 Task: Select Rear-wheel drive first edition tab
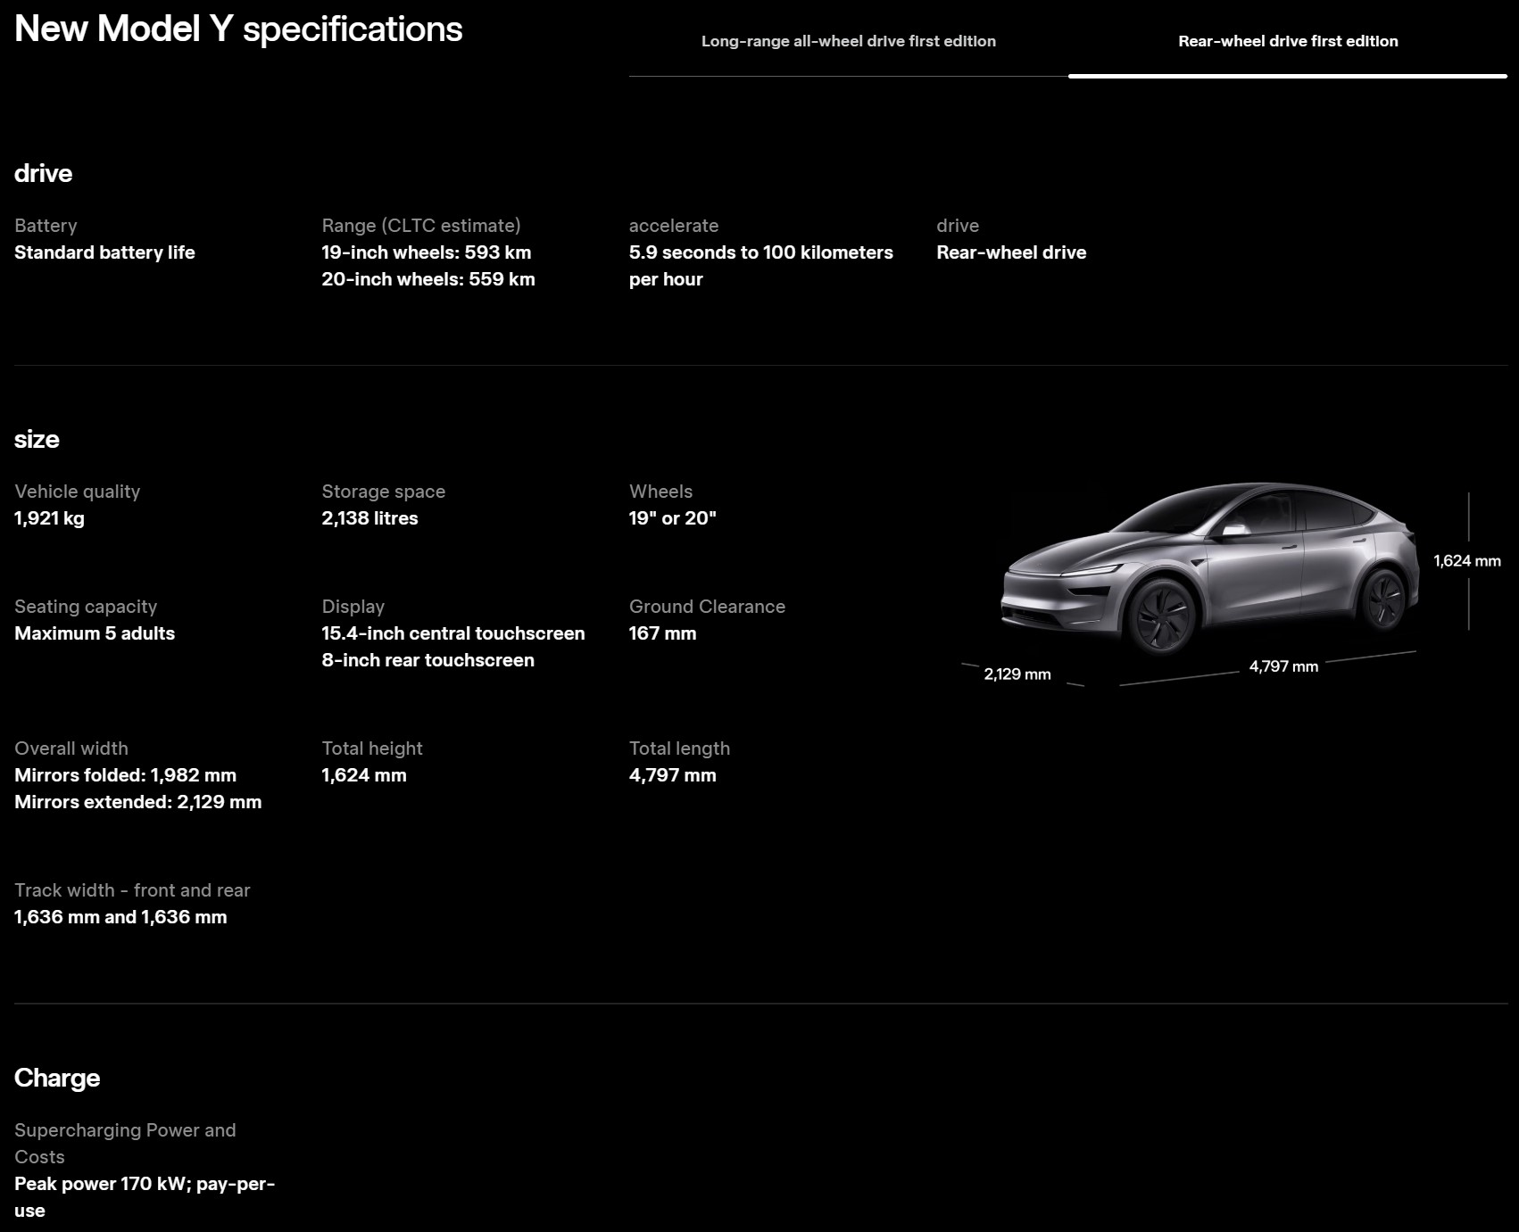tap(1288, 41)
